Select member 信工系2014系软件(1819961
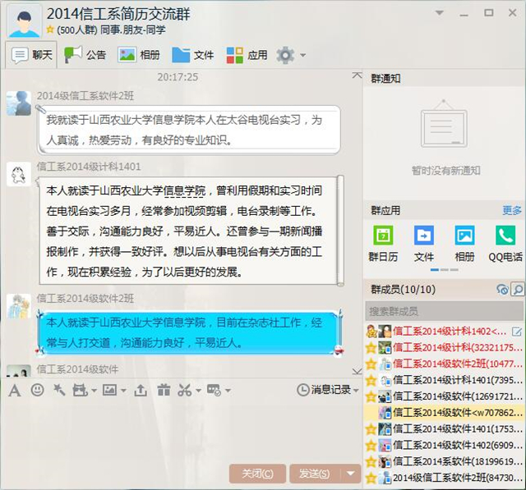The image size is (526, 490). coord(444,461)
